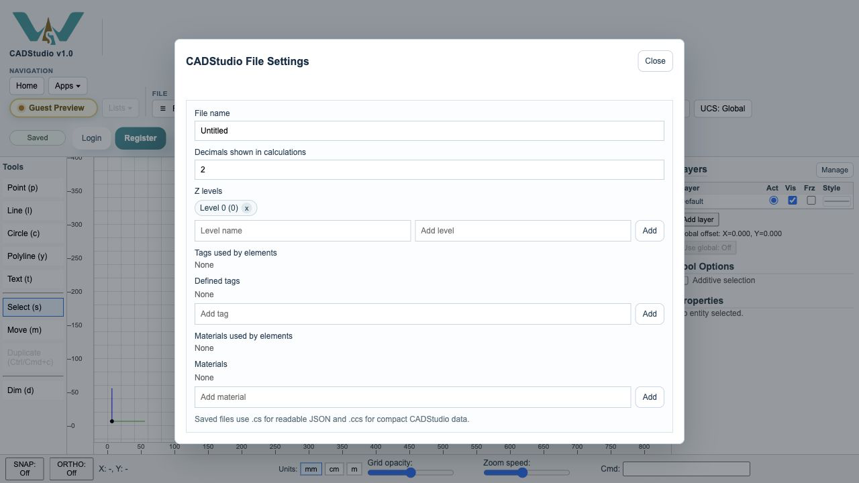The height and width of the screenshot is (483, 859).
Task: Adjust the Zoom speed slider
Action: coord(526,473)
